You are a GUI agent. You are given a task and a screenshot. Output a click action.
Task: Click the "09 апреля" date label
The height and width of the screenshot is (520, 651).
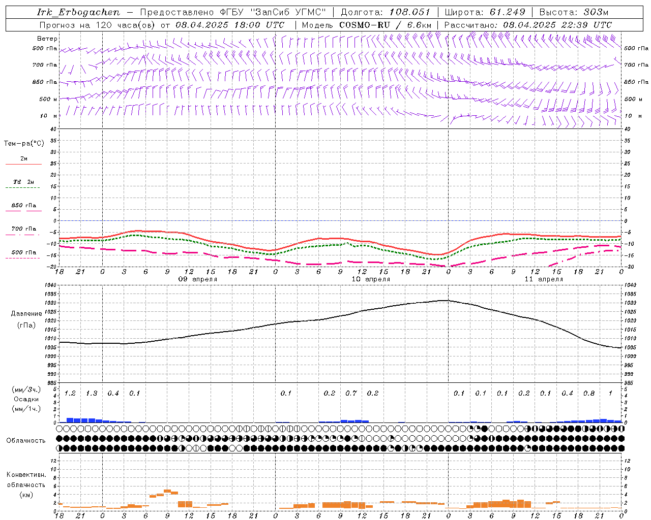pos(197,279)
